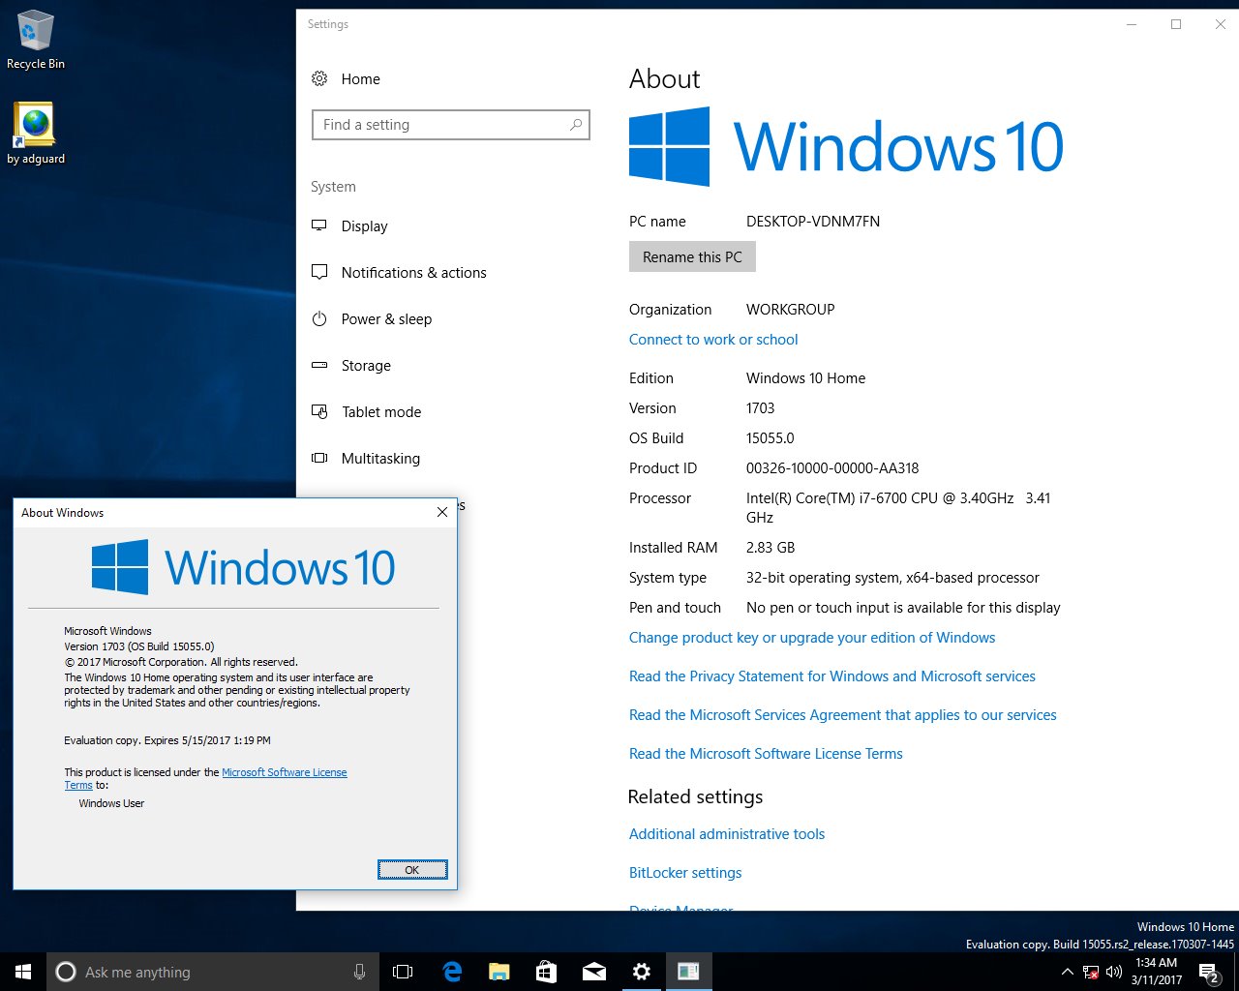This screenshot has height=991, width=1239.
Task: Click OK in About Windows dialog
Action: click(412, 870)
